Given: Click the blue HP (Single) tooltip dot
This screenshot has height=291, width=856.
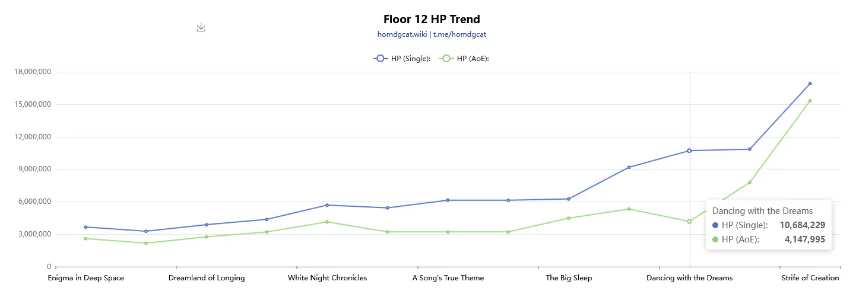Looking at the screenshot, I should coord(715,225).
